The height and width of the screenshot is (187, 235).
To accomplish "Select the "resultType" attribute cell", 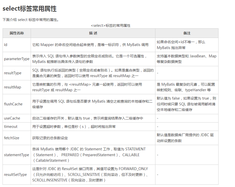I will pos(17,73).
